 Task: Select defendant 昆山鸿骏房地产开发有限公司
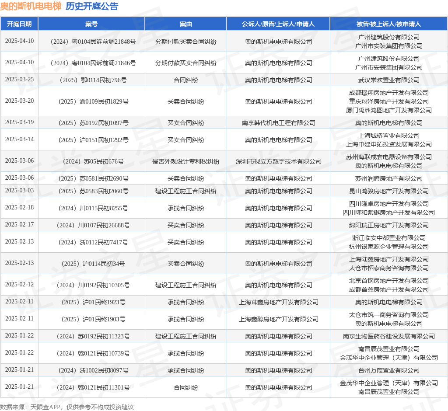click(389, 192)
